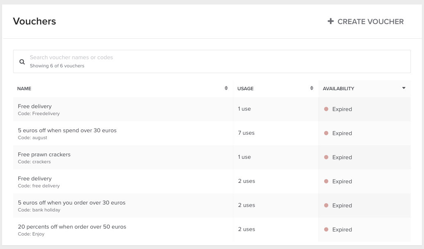This screenshot has height=249, width=424.
Task: Open the voucher with code free delivery
Action: pyautogui.click(x=35, y=179)
